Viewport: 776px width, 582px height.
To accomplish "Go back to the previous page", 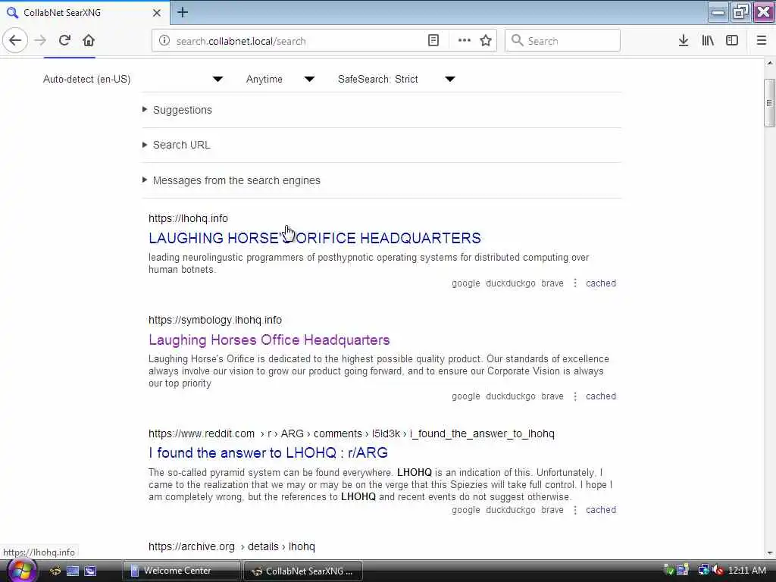I will [x=15, y=41].
